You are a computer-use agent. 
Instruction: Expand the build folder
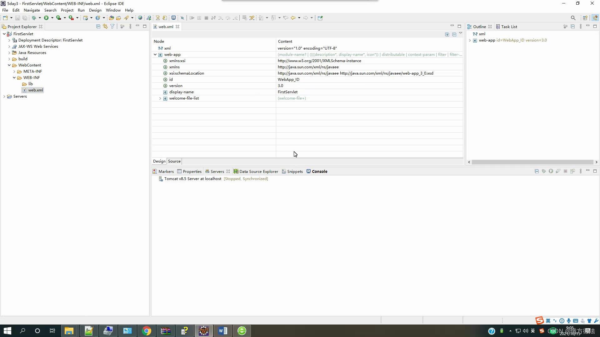[x=9, y=59]
